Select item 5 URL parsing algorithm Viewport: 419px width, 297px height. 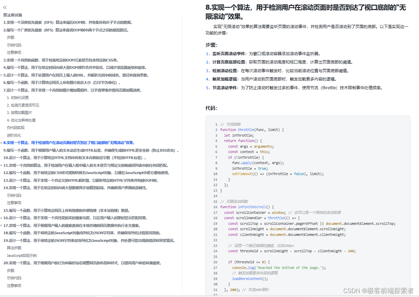tap(76, 75)
